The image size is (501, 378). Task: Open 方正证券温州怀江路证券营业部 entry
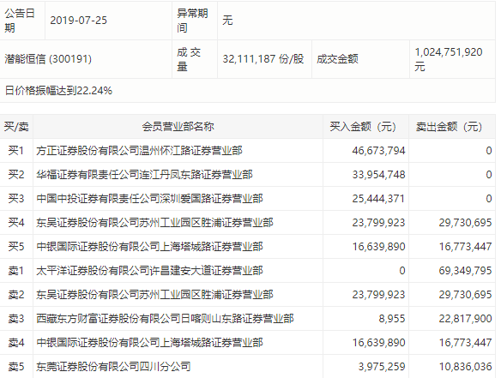point(139,151)
